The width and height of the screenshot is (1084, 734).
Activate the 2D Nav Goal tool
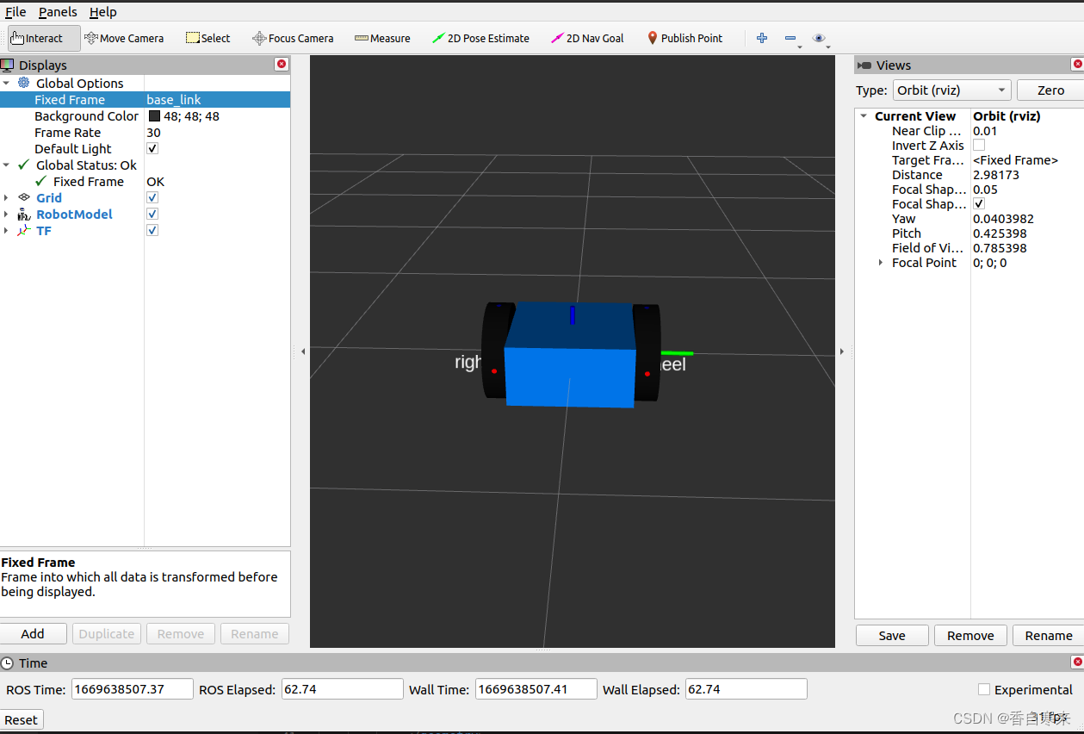587,38
